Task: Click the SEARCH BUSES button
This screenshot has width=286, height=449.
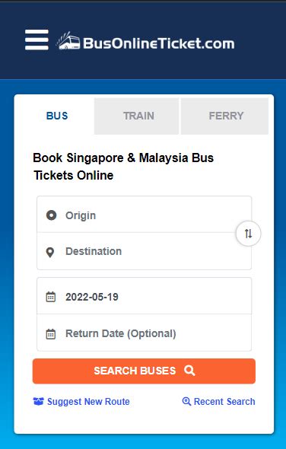Action: [x=144, y=371]
